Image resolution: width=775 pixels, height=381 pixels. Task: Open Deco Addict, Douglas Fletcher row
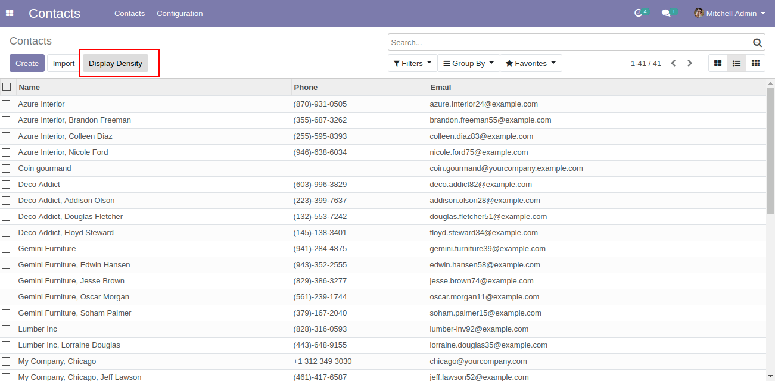point(383,217)
